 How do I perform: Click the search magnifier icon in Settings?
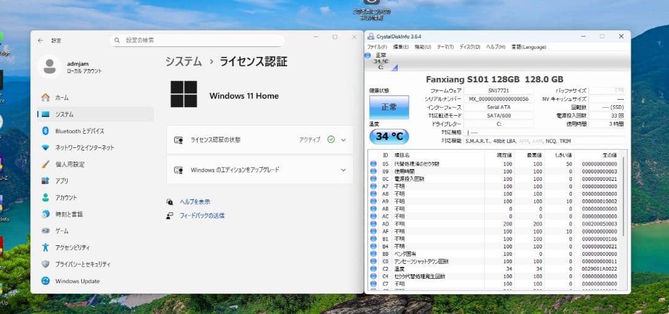pos(117,40)
